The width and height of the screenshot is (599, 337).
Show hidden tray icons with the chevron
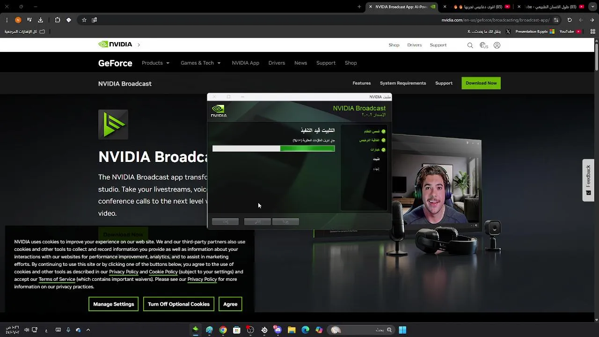(88, 330)
